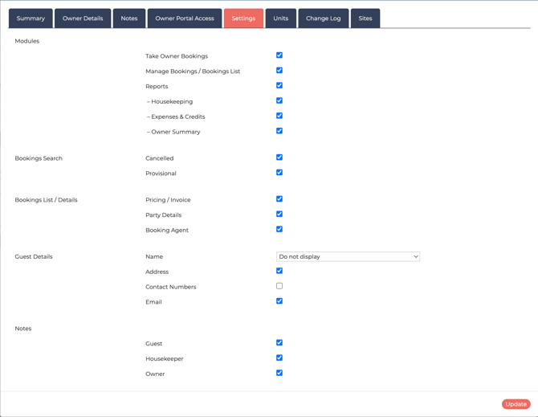Image resolution: width=538 pixels, height=417 pixels.
Task: Toggle Expenses & Credits checkbox
Action: (x=279, y=116)
